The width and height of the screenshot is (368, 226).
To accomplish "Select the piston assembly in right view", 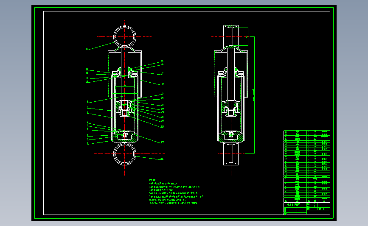I will click(x=231, y=109).
